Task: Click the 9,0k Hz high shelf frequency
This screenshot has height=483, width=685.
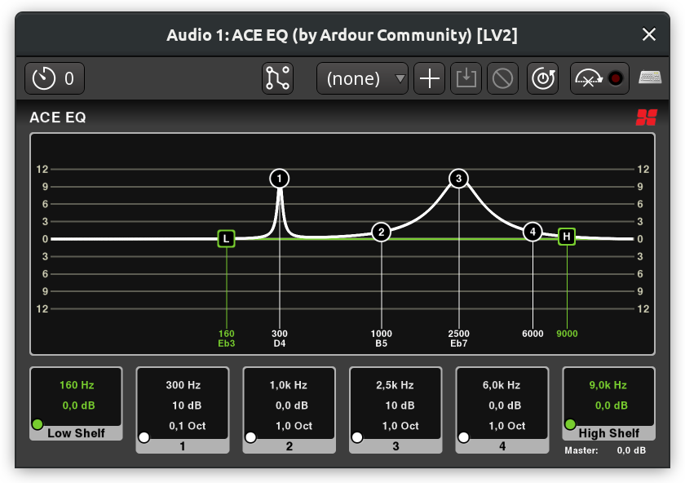Action: 608,385
